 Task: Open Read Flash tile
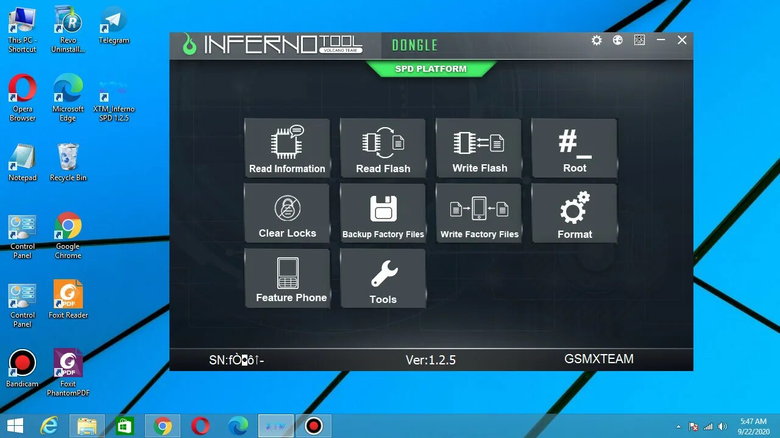click(x=383, y=148)
